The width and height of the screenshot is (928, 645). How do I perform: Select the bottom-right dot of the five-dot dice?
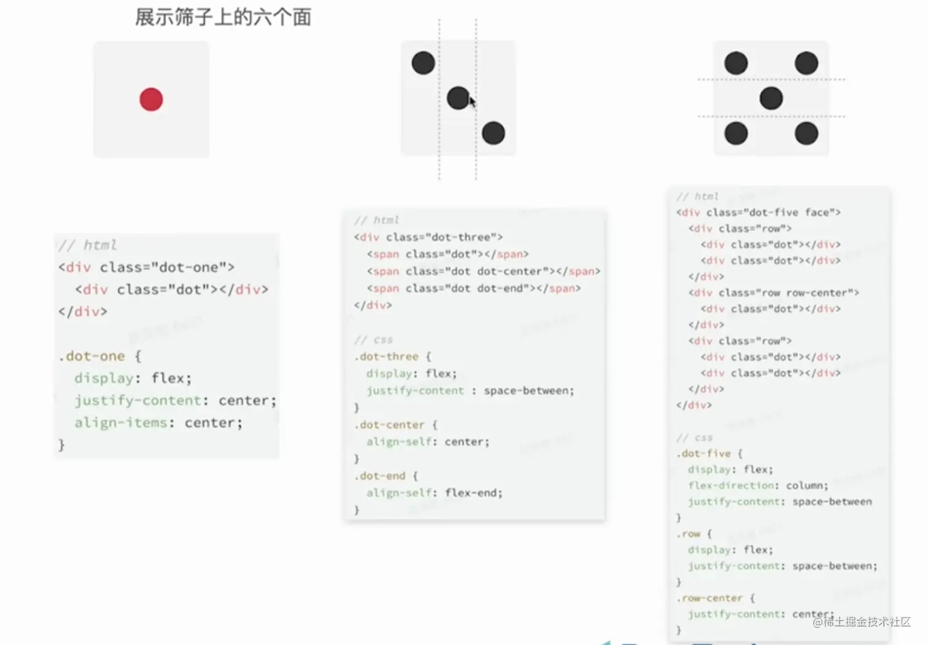pos(806,133)
